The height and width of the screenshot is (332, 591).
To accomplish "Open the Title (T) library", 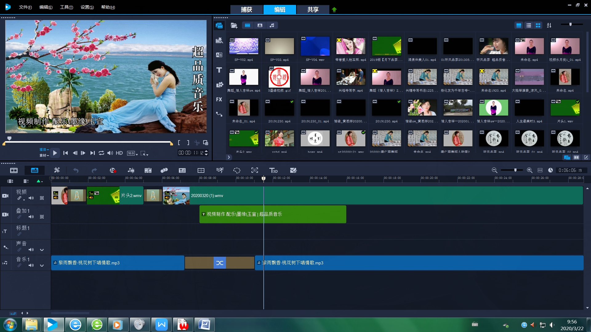I will tap(219, 70).
